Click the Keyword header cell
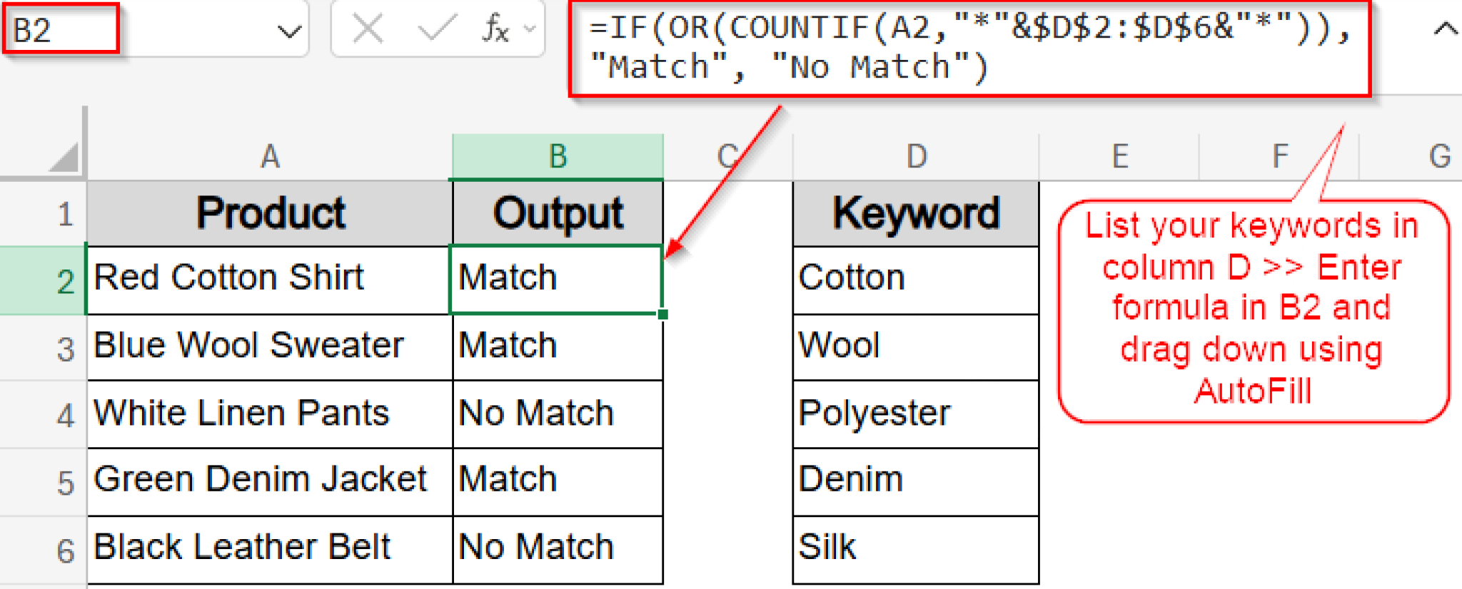Viewport: 1462px width, 589px height. tap(916, 212)
